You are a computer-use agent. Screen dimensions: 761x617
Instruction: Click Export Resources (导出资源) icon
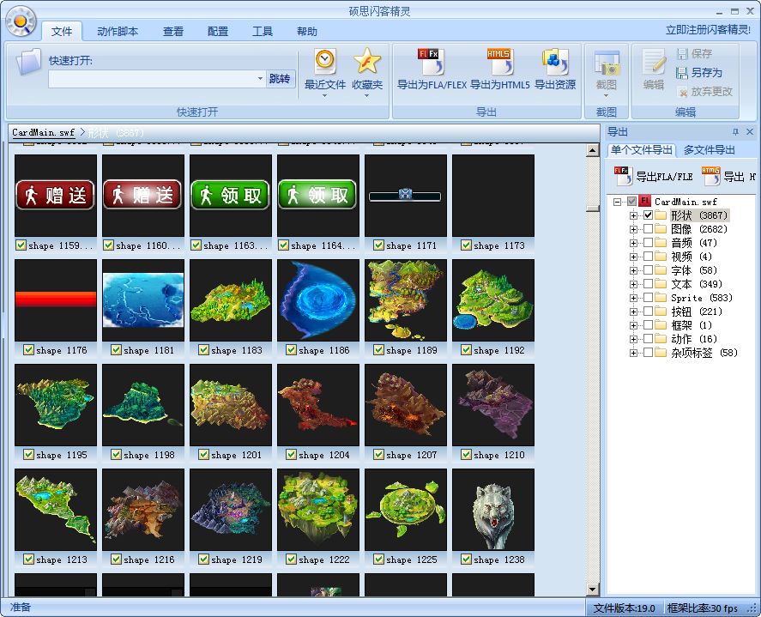(x=555, y=61)
